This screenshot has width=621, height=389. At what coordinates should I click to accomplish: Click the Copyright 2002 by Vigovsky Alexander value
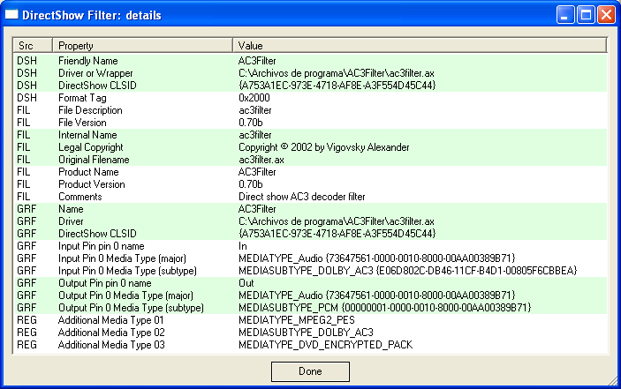point(324,147)
